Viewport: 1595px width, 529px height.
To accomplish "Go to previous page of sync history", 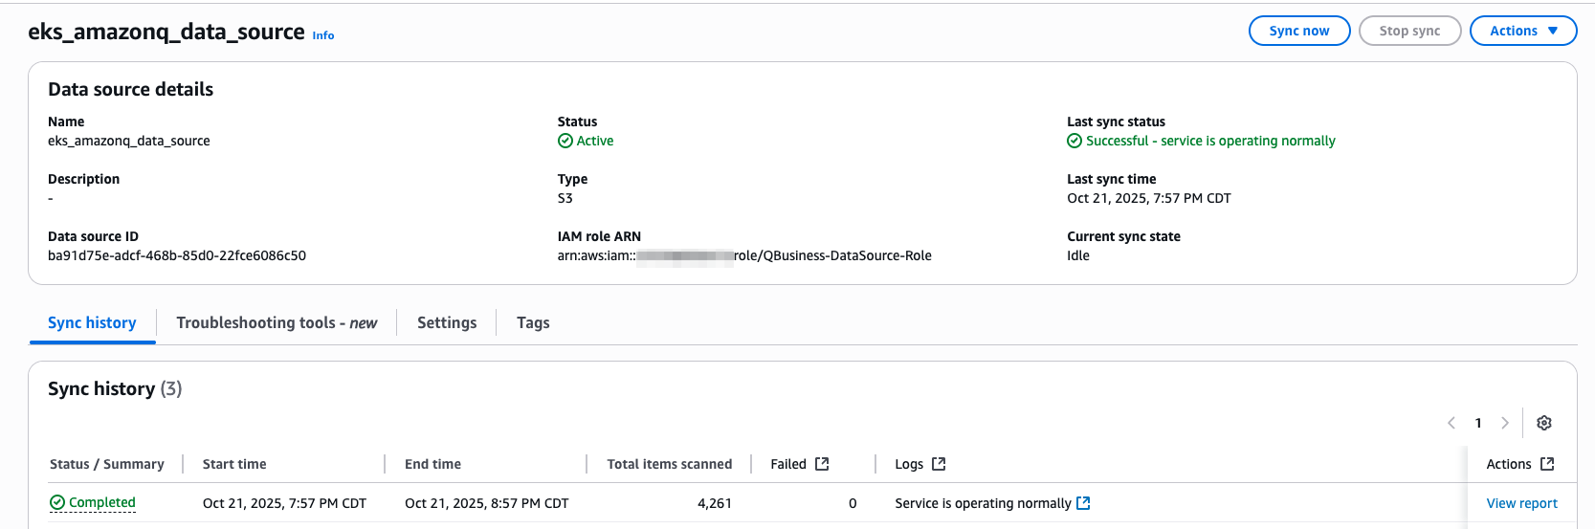I will 1451,423.
